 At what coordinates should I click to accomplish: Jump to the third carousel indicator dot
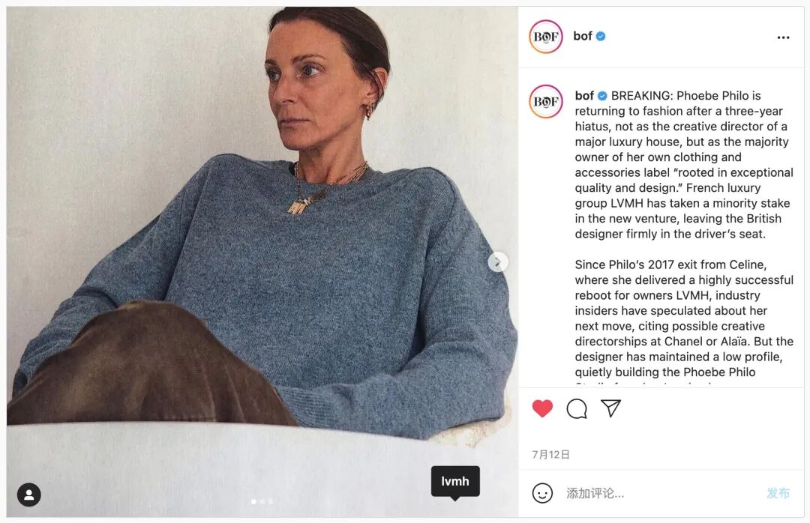click(x=270, y=501)
